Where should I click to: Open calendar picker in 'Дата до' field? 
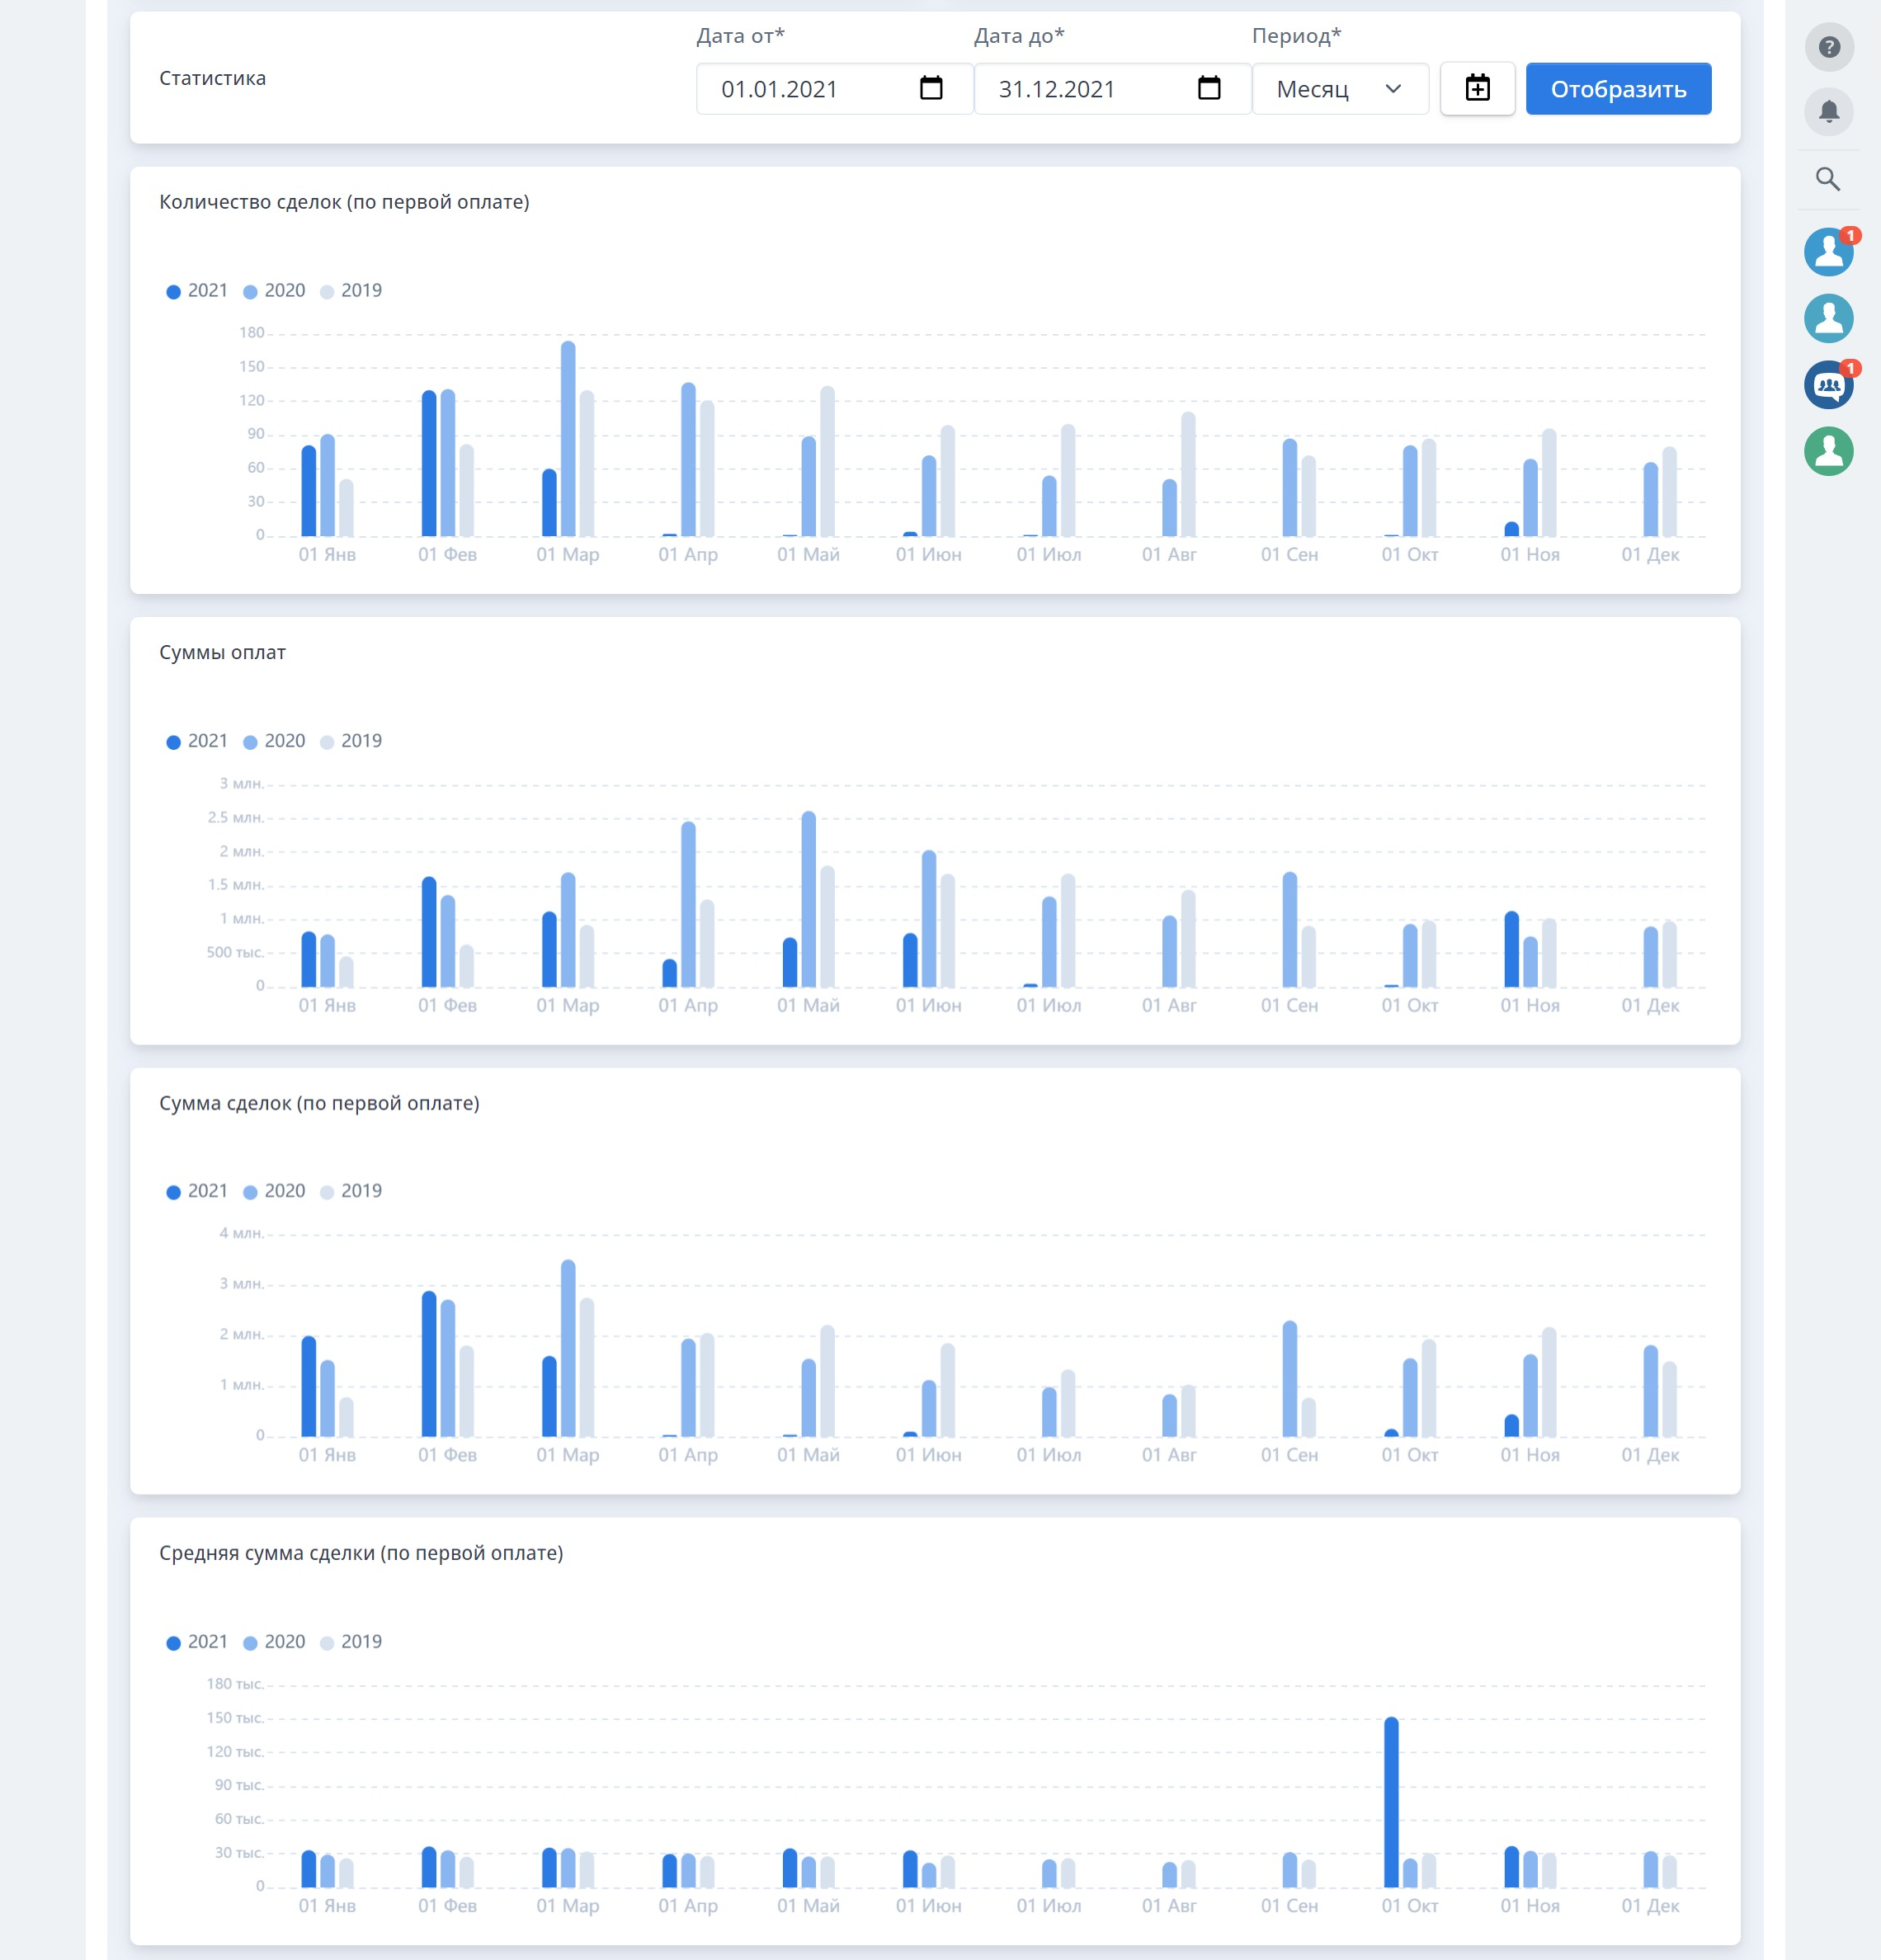[1209, 89]
